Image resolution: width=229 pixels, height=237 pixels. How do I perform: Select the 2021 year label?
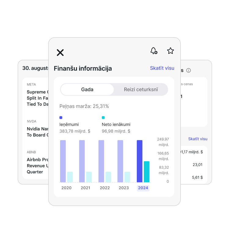click(85, 188)
